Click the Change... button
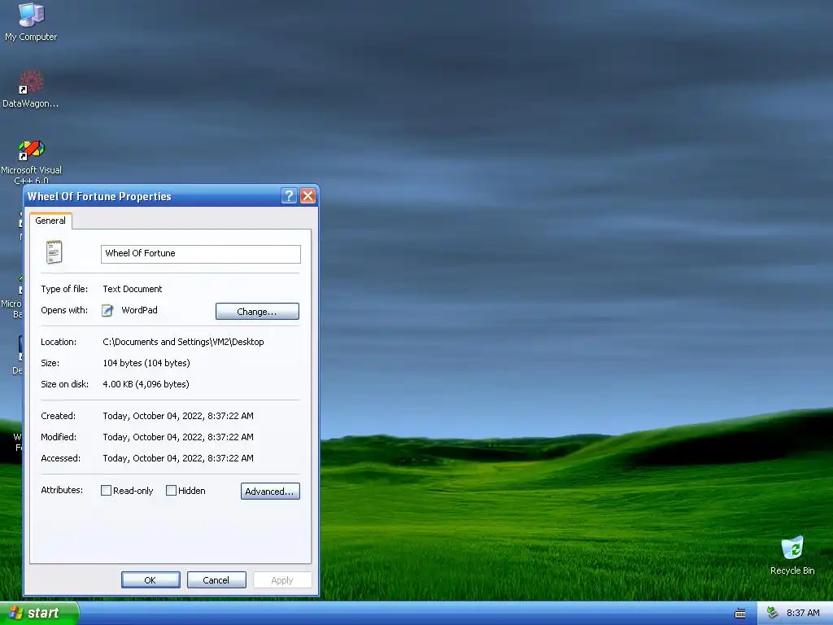The height and width of the screenshot is (625, 833). point(257,312)
